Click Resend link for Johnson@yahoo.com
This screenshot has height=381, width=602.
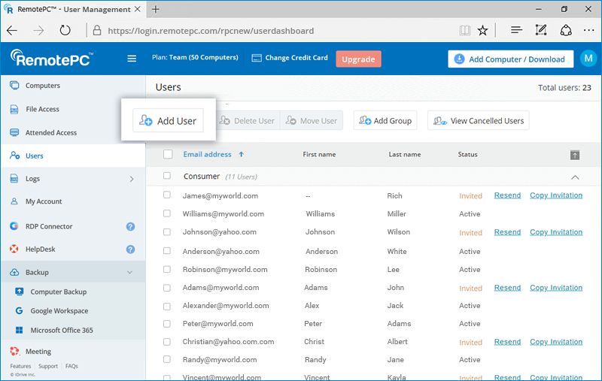tap(507, 232)
